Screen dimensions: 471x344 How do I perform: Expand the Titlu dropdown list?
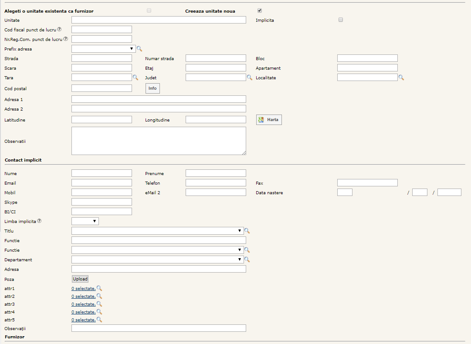click(157, 231)
